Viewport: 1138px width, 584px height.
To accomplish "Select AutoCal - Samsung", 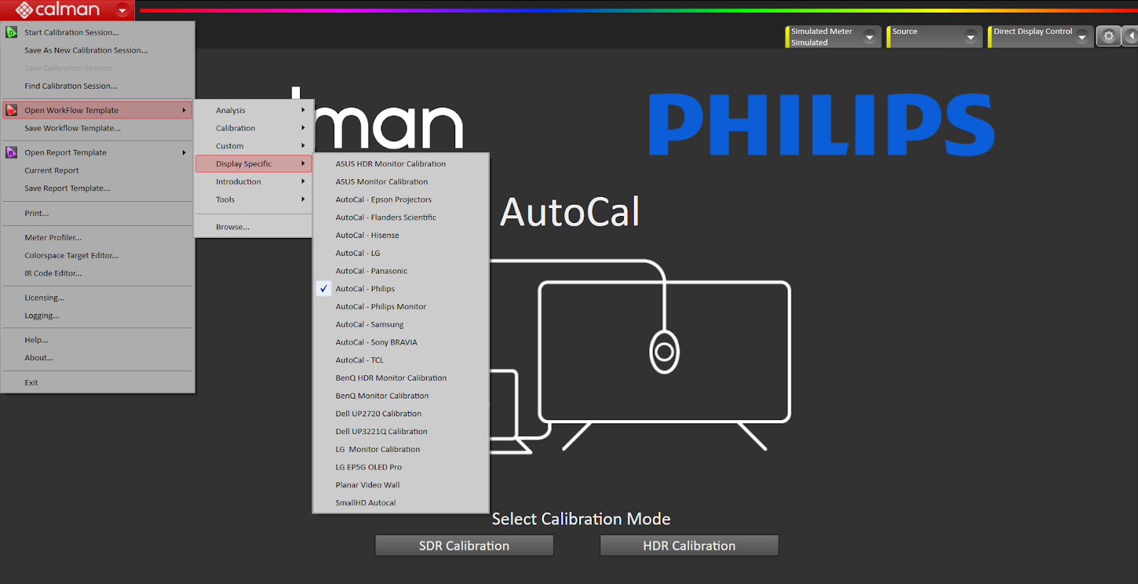I will (x=401, y=324).
